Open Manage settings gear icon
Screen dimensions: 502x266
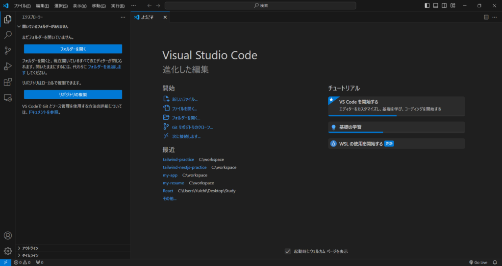tap(8, 251)
